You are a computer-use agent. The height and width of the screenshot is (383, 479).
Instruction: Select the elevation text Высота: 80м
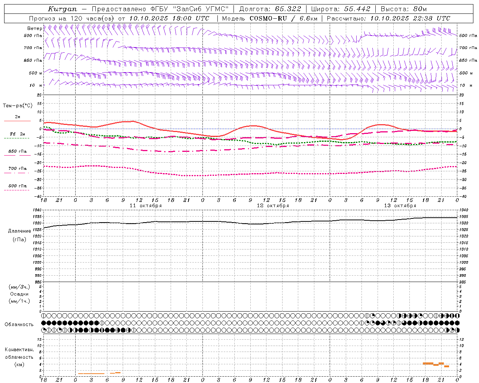tap(404, 9)
